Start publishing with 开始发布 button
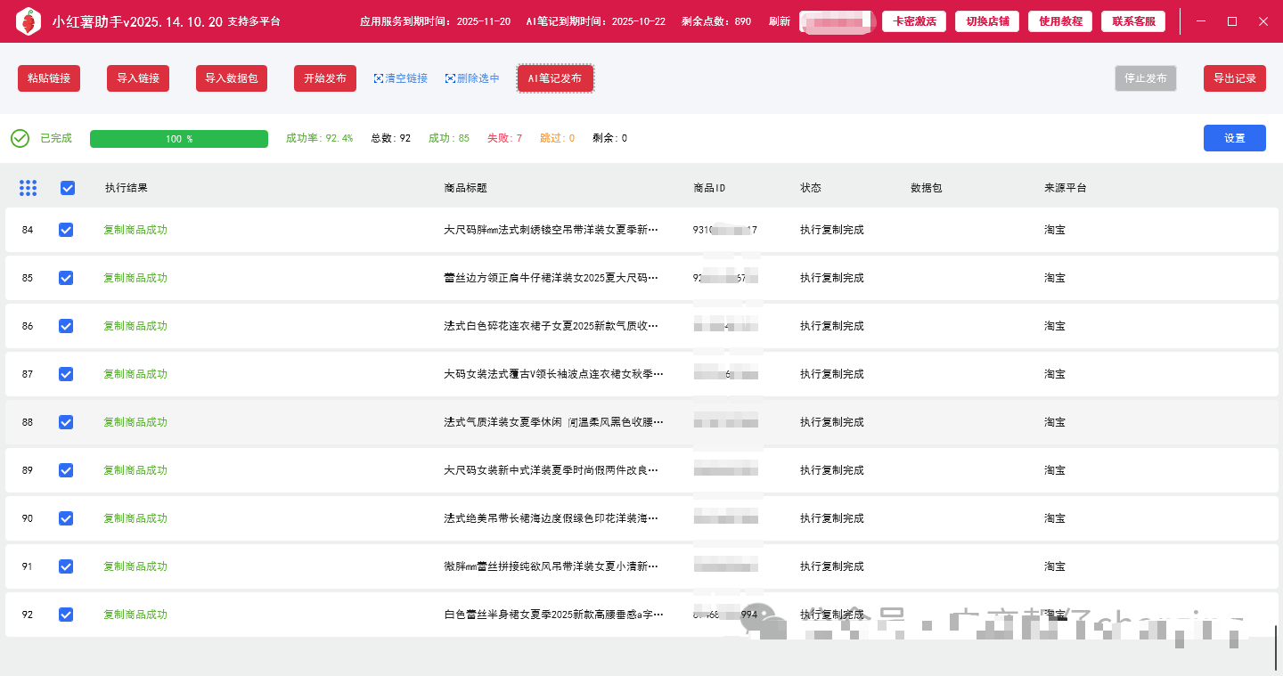Image resolution: width=1283 pixels, height=676 pixels. click(x=325, y=78)
